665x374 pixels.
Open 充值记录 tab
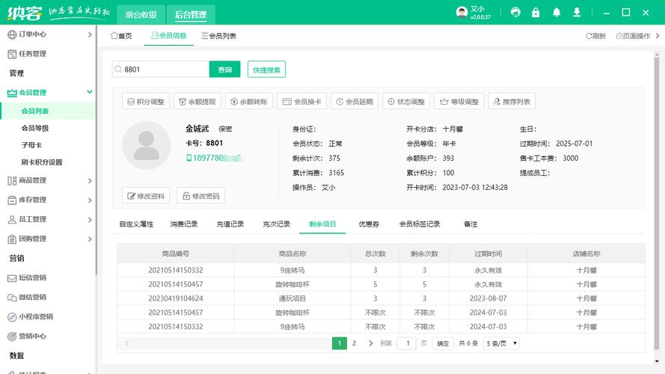[x=230, y=224]
